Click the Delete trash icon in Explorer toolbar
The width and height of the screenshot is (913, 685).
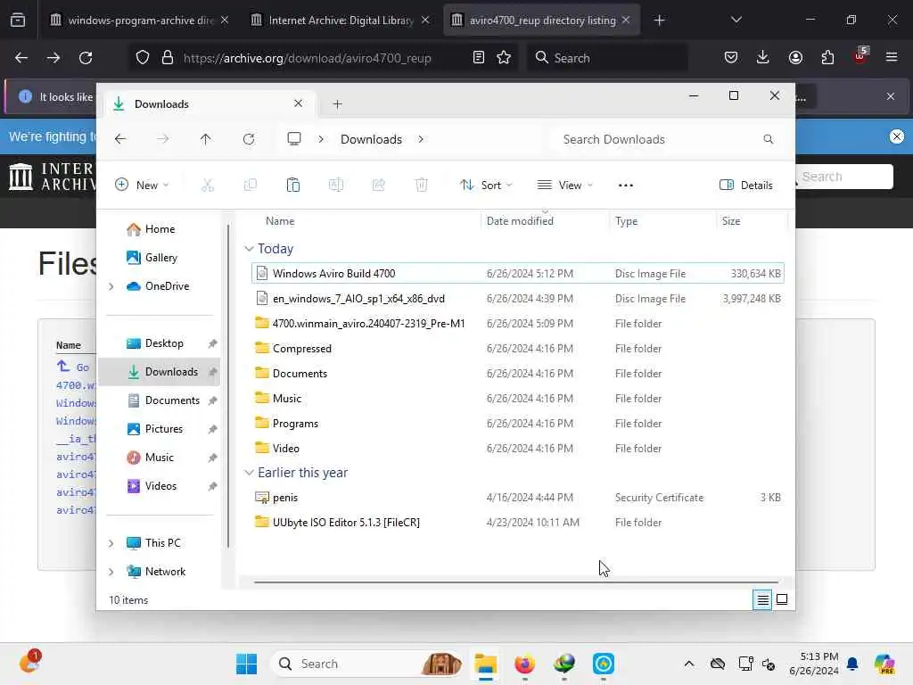tap(422, 186)
